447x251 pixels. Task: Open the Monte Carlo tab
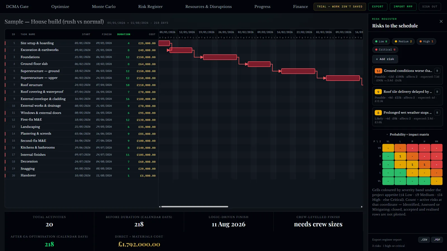pos(104,7)
